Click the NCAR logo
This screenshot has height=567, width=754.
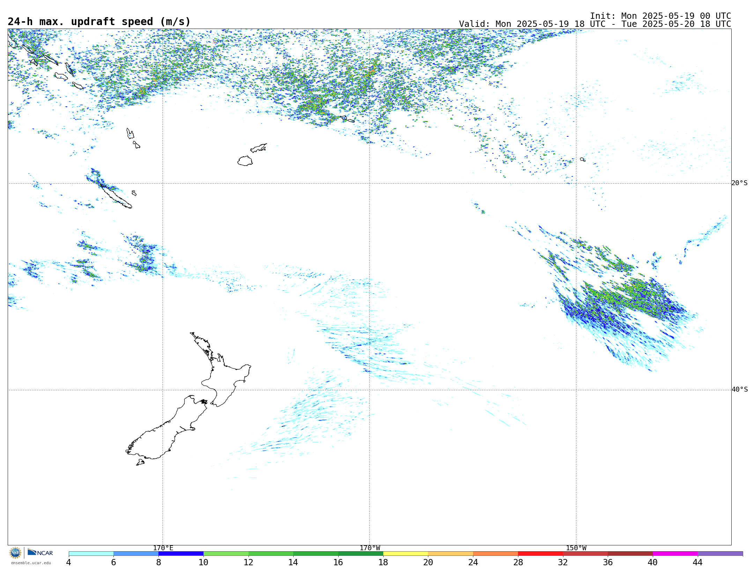40,552
